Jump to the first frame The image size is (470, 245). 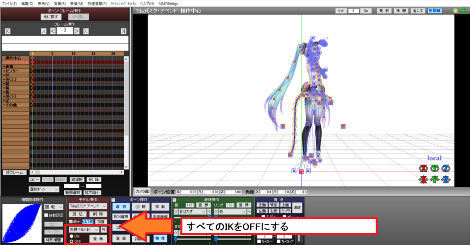pos(8,31)
